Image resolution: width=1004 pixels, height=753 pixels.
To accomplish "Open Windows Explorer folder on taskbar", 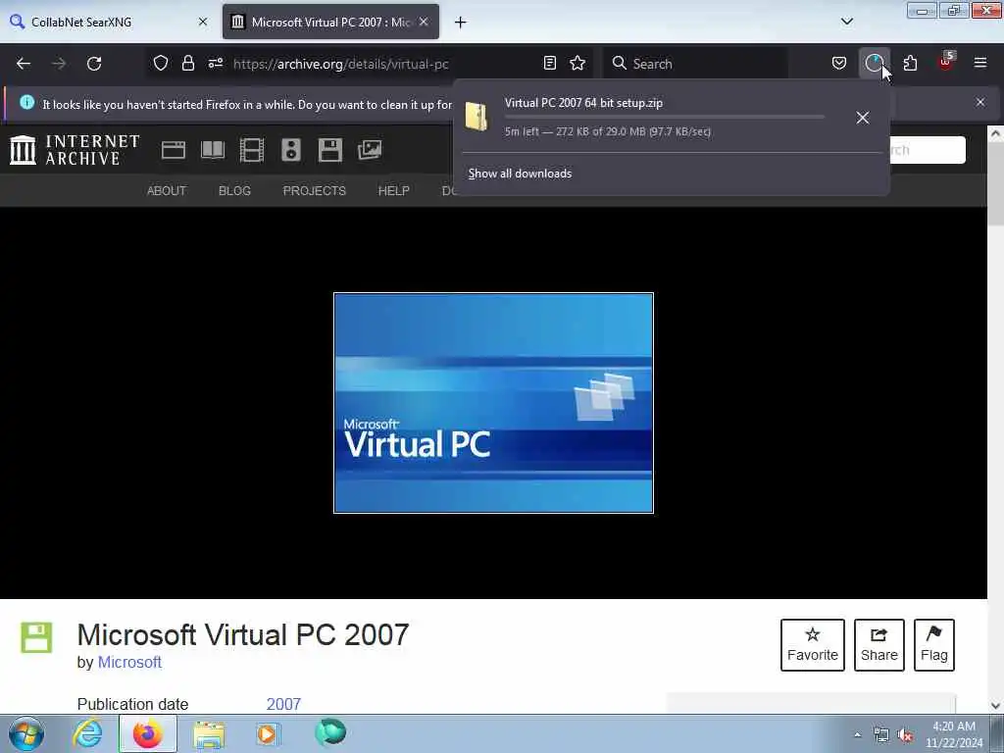I will click(209, 734).
